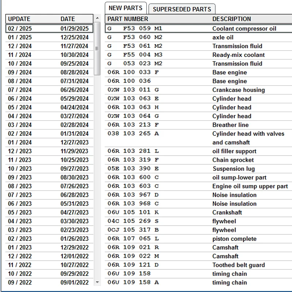Screen dimensions: 292x292
Task: Select update 10 / 2023 row
Action: pos(49,169)
